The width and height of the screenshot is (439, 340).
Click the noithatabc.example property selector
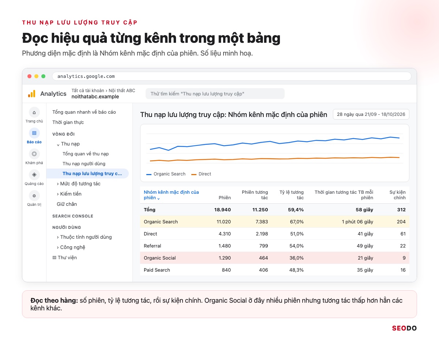click(x=95, y=97)
